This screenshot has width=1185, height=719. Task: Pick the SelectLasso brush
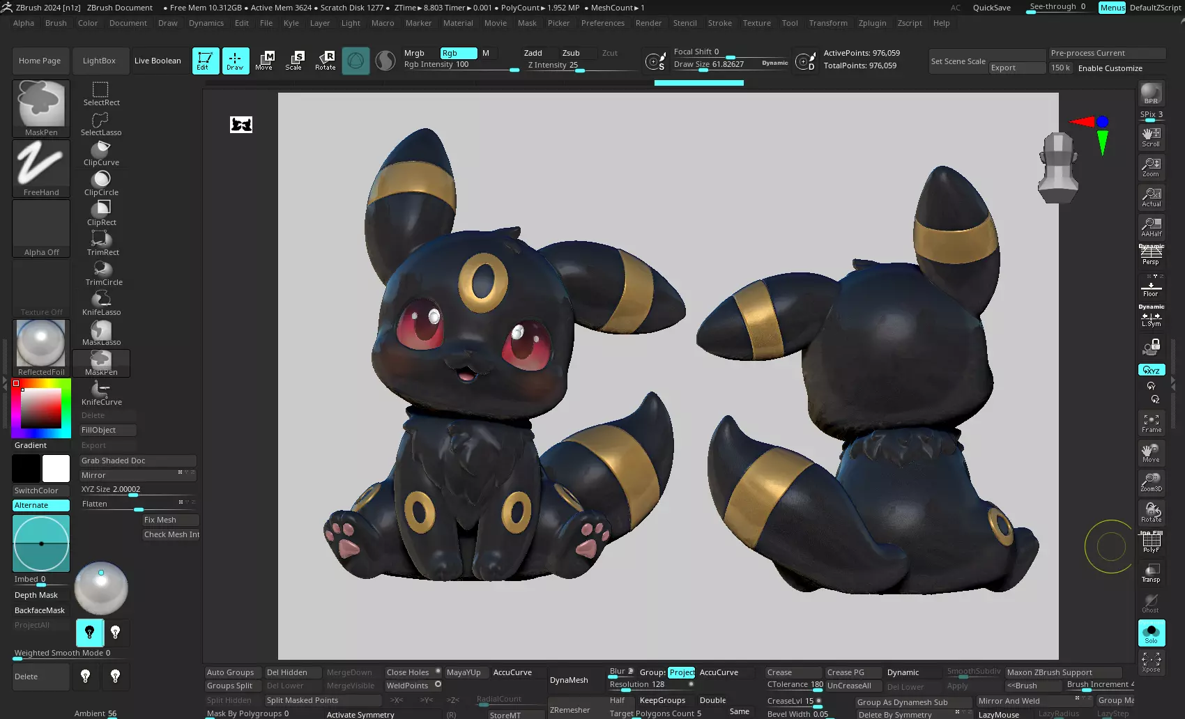(x=101, y=123)
